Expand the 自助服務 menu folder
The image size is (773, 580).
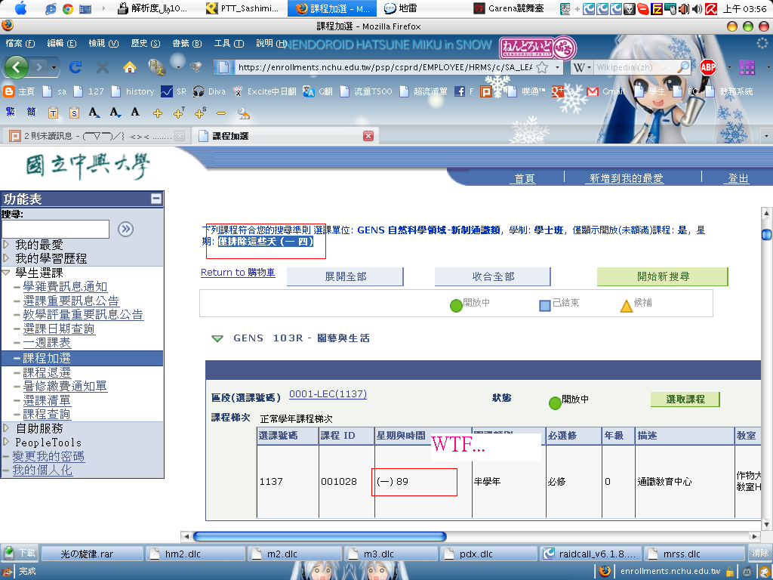click(7, 428)
